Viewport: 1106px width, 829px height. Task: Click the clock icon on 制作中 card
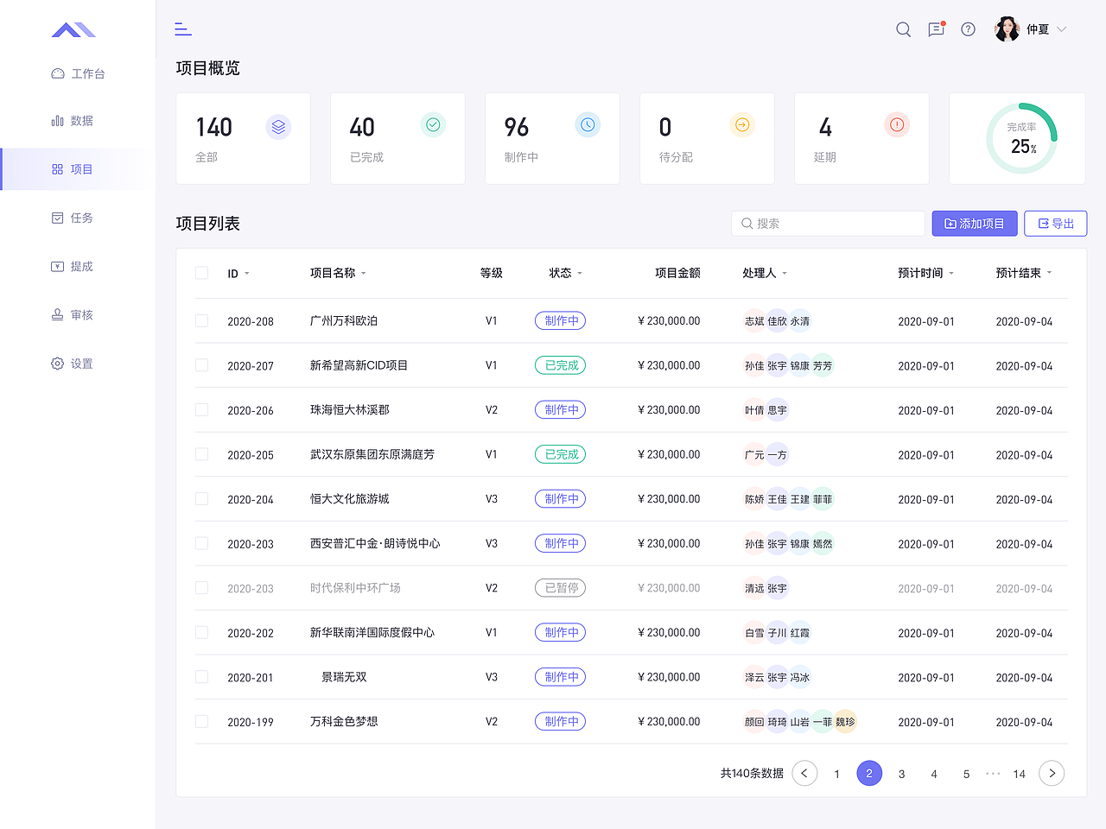(588, 124)
